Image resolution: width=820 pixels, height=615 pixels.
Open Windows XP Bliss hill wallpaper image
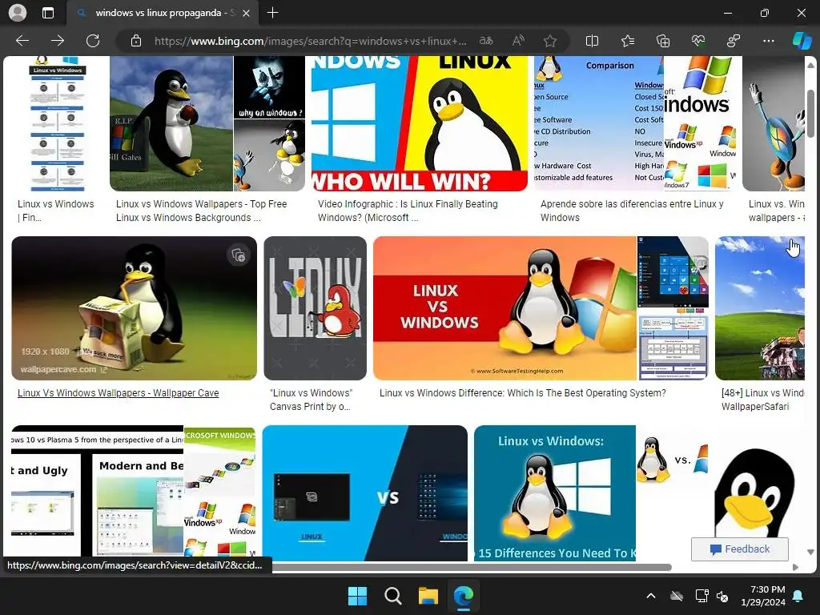coord(760,308)
